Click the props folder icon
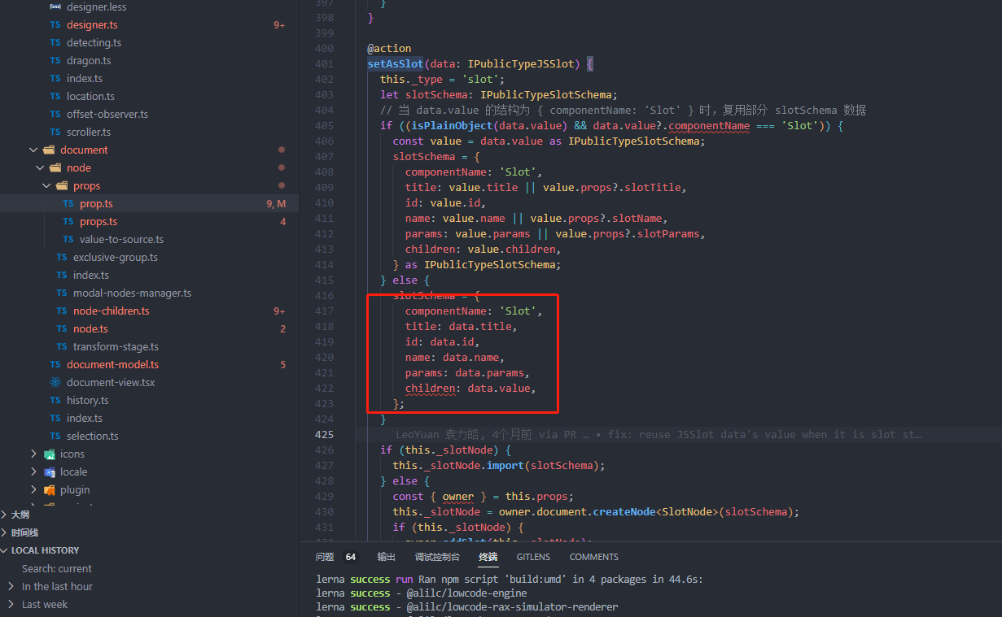The image size is (1002, 617). click(x=63, y=185)
